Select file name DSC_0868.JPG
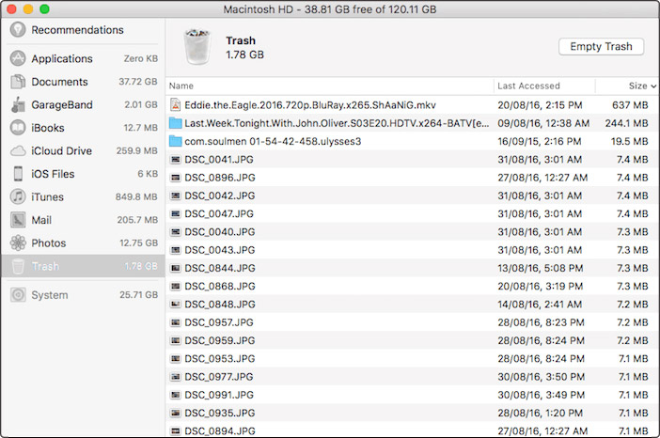 tap(220, 286)
